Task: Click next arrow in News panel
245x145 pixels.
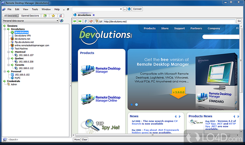Action: [x=180, y=116]
